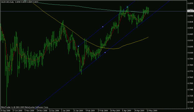The height and width of the screenshot is (112, 194).
Task: Click the 0.8205 price axis label
Action: [x=190, y=47]
